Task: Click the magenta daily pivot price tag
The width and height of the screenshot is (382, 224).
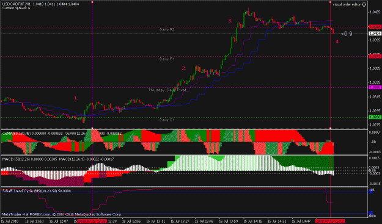Action: click(x=375, y=87)
